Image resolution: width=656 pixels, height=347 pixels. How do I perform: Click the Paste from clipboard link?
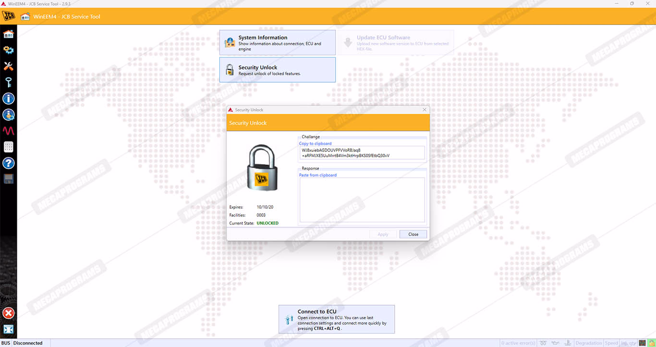coord(317,175)
